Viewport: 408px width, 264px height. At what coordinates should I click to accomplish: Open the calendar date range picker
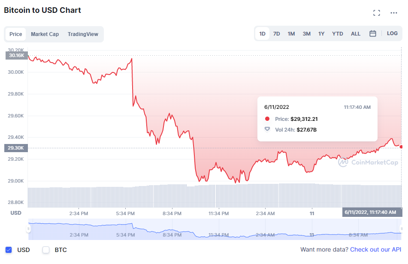(373, 33)
